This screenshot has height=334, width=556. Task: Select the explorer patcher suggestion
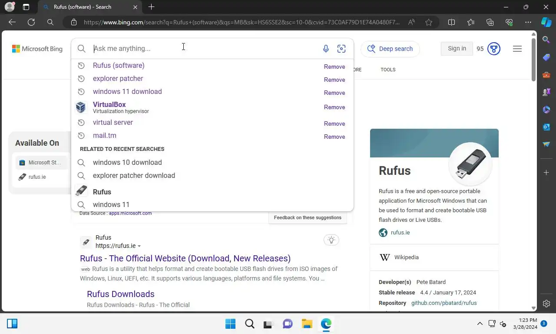click(x=118, y=79)
